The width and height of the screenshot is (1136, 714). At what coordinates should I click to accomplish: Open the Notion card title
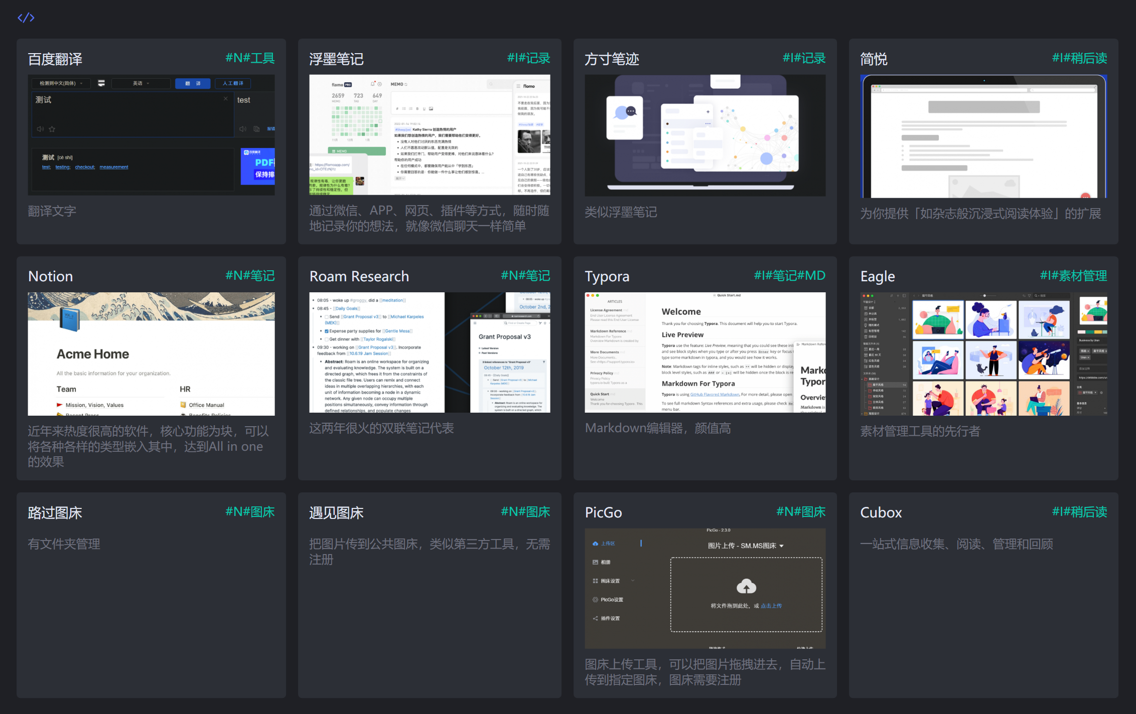coord(51,276)
